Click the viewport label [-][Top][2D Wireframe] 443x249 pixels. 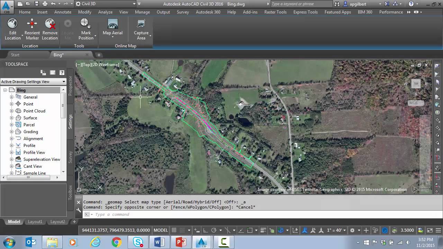click(97, 64)
